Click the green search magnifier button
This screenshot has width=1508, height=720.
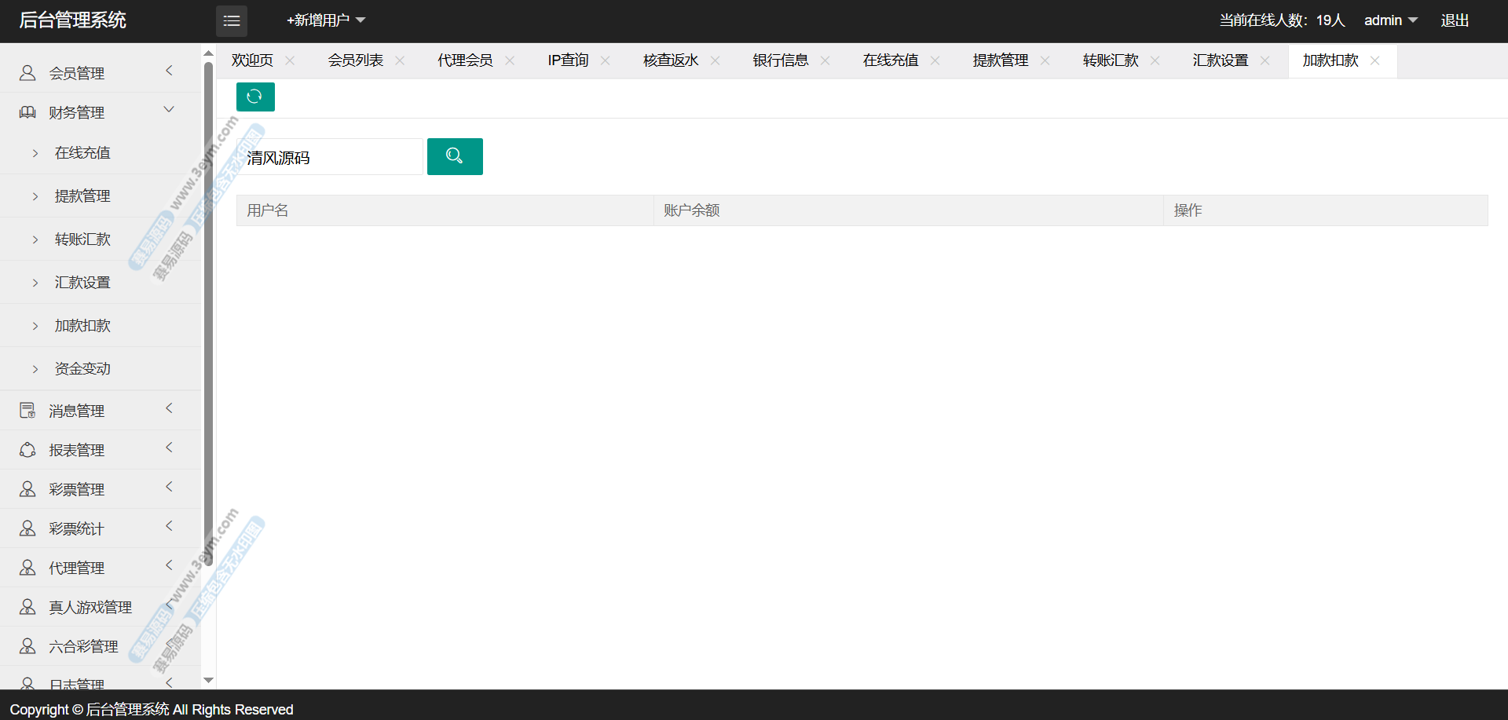click(455, 156)
